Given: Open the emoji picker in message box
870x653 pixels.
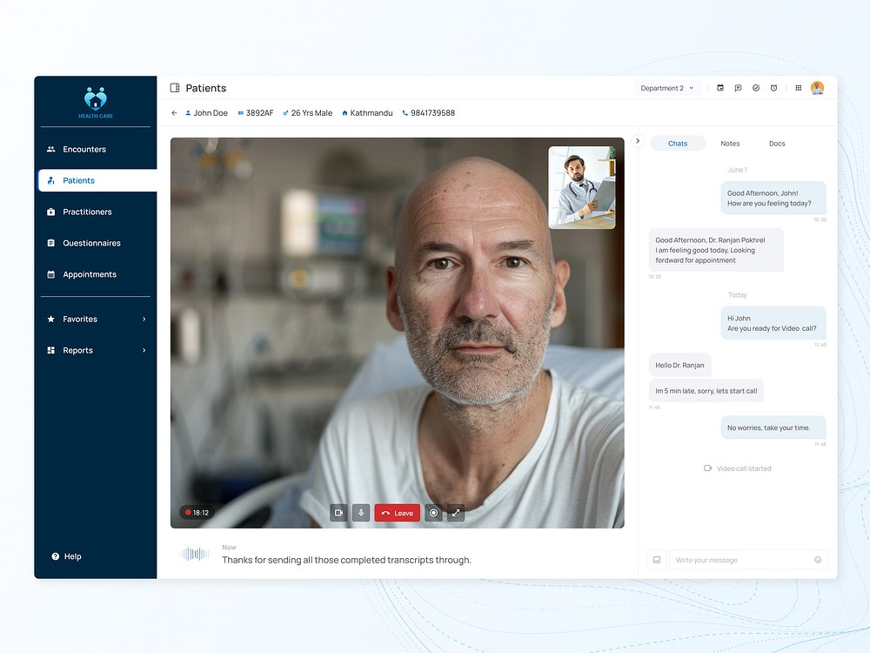Looking at the screenshot, I should [x=817, y=560].
